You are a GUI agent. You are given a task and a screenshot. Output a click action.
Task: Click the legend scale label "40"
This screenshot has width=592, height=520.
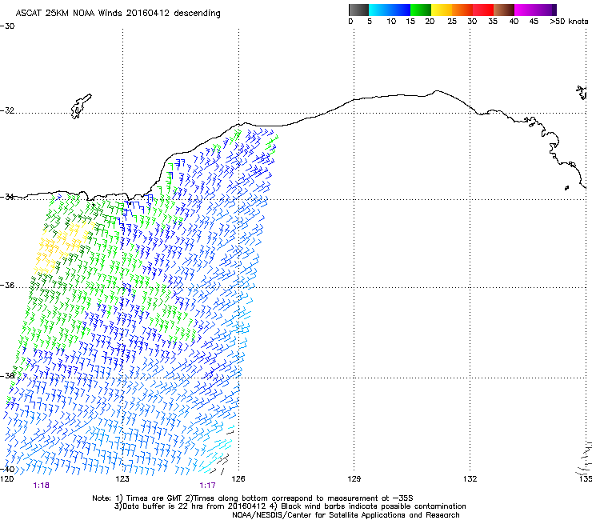point(514,22)
